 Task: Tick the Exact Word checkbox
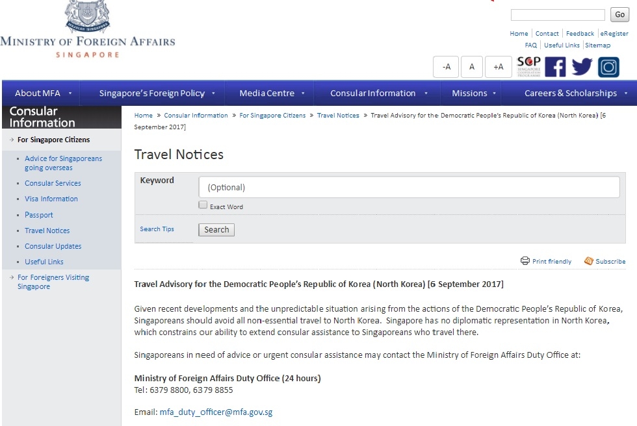click(203, 205)
